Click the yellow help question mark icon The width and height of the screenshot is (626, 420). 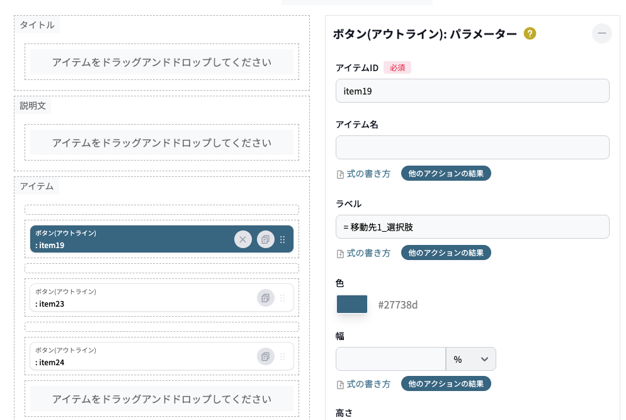530,34
